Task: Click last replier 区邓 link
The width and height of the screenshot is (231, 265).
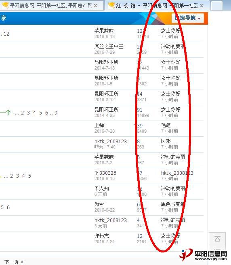Action: pyautogui.click(x=166, y=141)
